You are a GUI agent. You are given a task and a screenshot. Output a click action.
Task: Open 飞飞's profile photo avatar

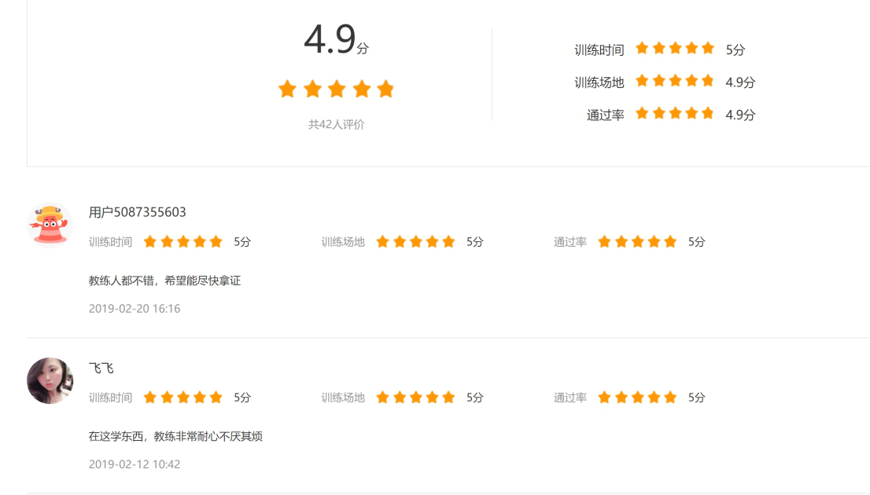[x=50, y=381]
